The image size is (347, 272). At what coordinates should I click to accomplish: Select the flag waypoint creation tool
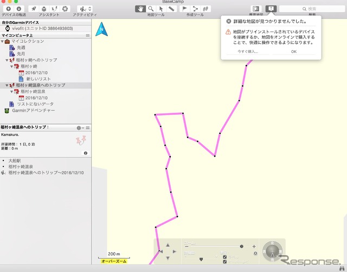click(x=184, y=9)
